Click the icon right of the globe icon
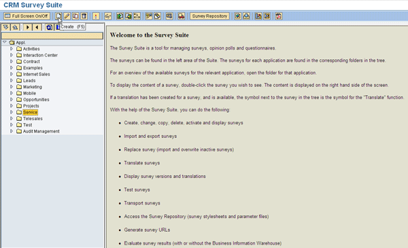 (x=246, y=16)
